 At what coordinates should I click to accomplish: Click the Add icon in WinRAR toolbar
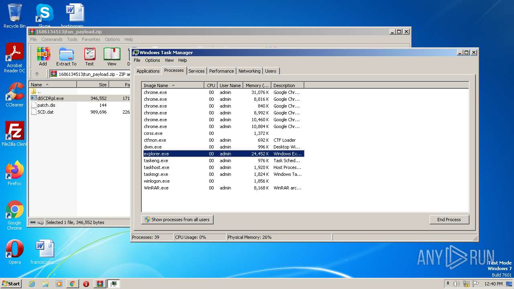point(43,57)
